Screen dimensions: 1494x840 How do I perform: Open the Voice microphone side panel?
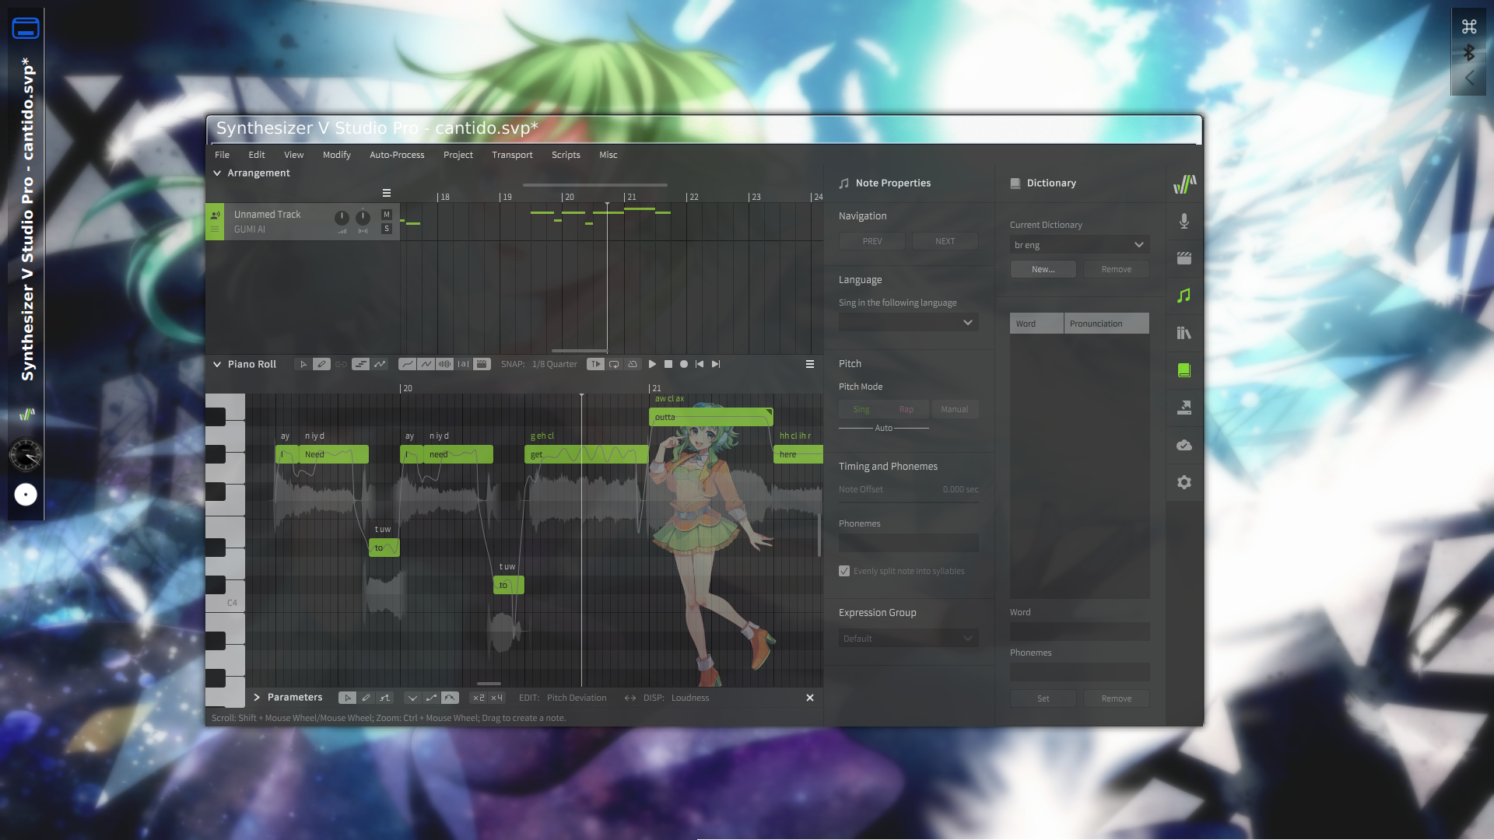point(1184,221)
